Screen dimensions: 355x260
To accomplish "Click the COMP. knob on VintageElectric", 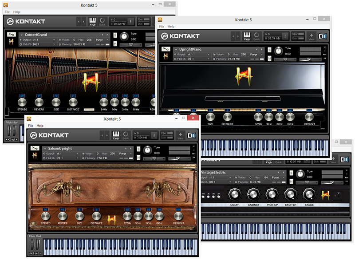I will 235,194.
